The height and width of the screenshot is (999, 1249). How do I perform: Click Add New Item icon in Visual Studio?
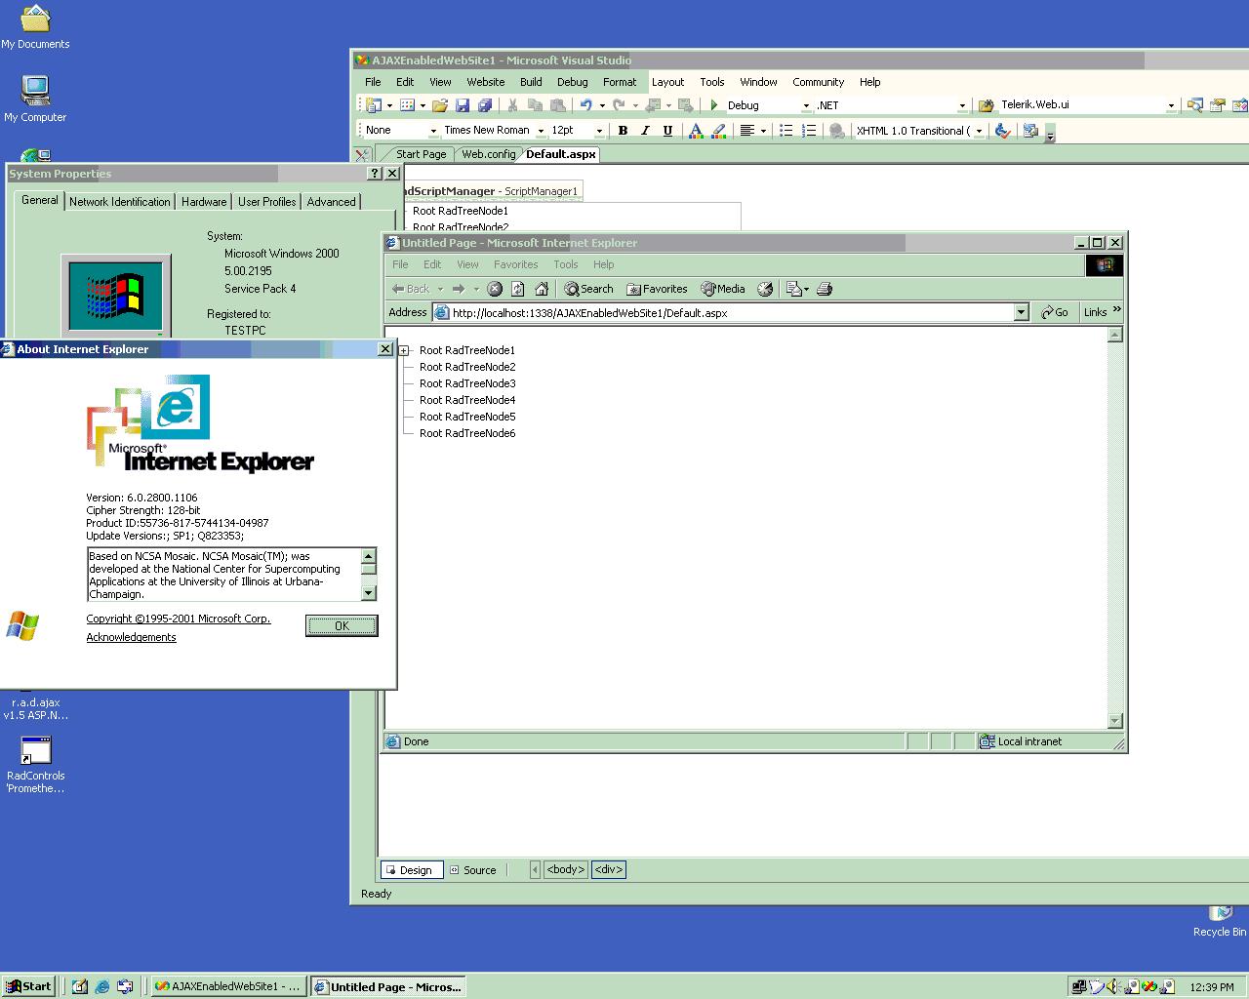(408, 105)
